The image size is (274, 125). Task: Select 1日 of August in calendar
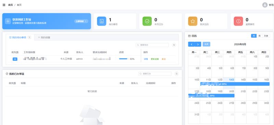pyautogui.click(x=252, y=60)
